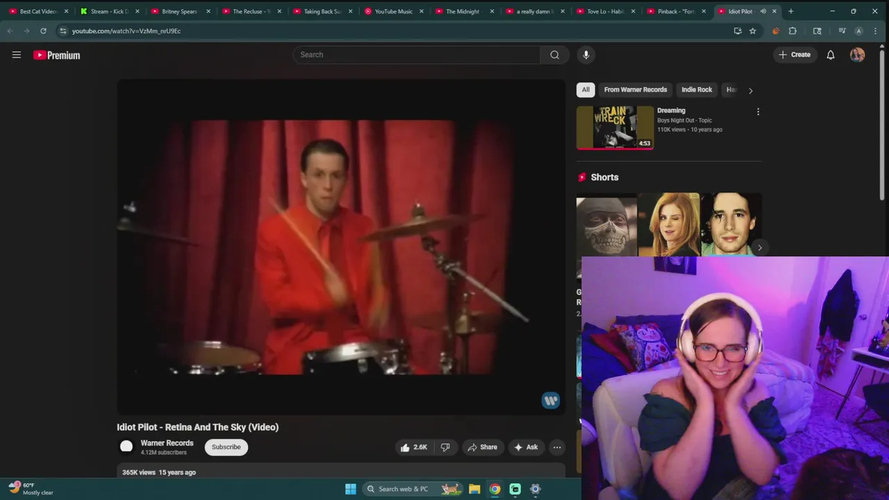Open the Train Wreck Dreaming thumbnail

click(x=615, y=128)
